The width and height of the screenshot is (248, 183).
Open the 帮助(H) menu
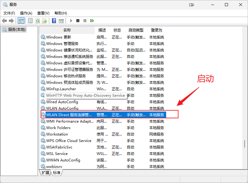[61, 13]
